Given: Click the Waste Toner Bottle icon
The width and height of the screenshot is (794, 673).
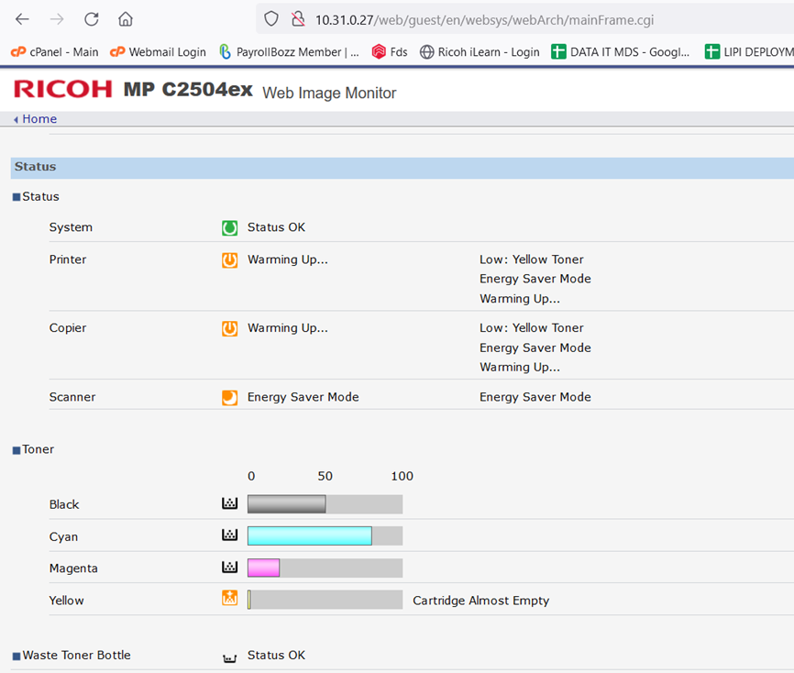Looking at the screenshot, I should pyautogui.click(x=229, y=657).
